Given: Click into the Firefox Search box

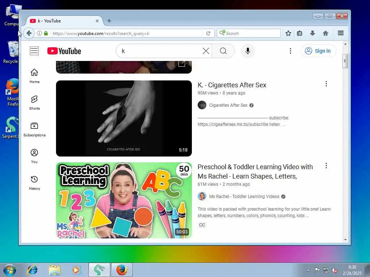Looking at the screenshot, I should (249, 33).
